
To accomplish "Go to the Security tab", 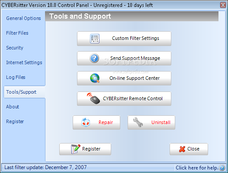I will coord(15,48).
